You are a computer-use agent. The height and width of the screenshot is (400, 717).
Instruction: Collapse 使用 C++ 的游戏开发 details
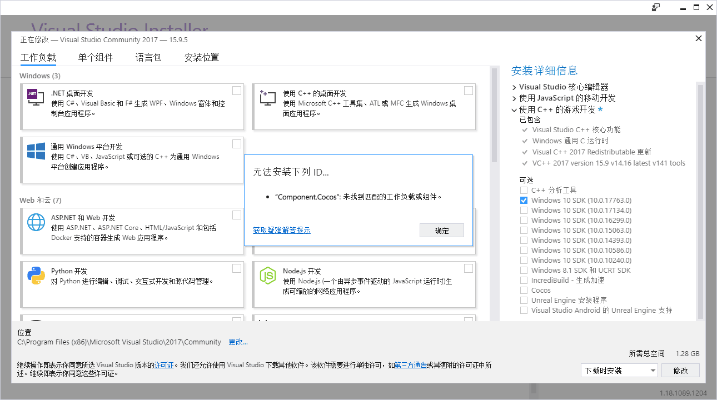click(514, 110)
